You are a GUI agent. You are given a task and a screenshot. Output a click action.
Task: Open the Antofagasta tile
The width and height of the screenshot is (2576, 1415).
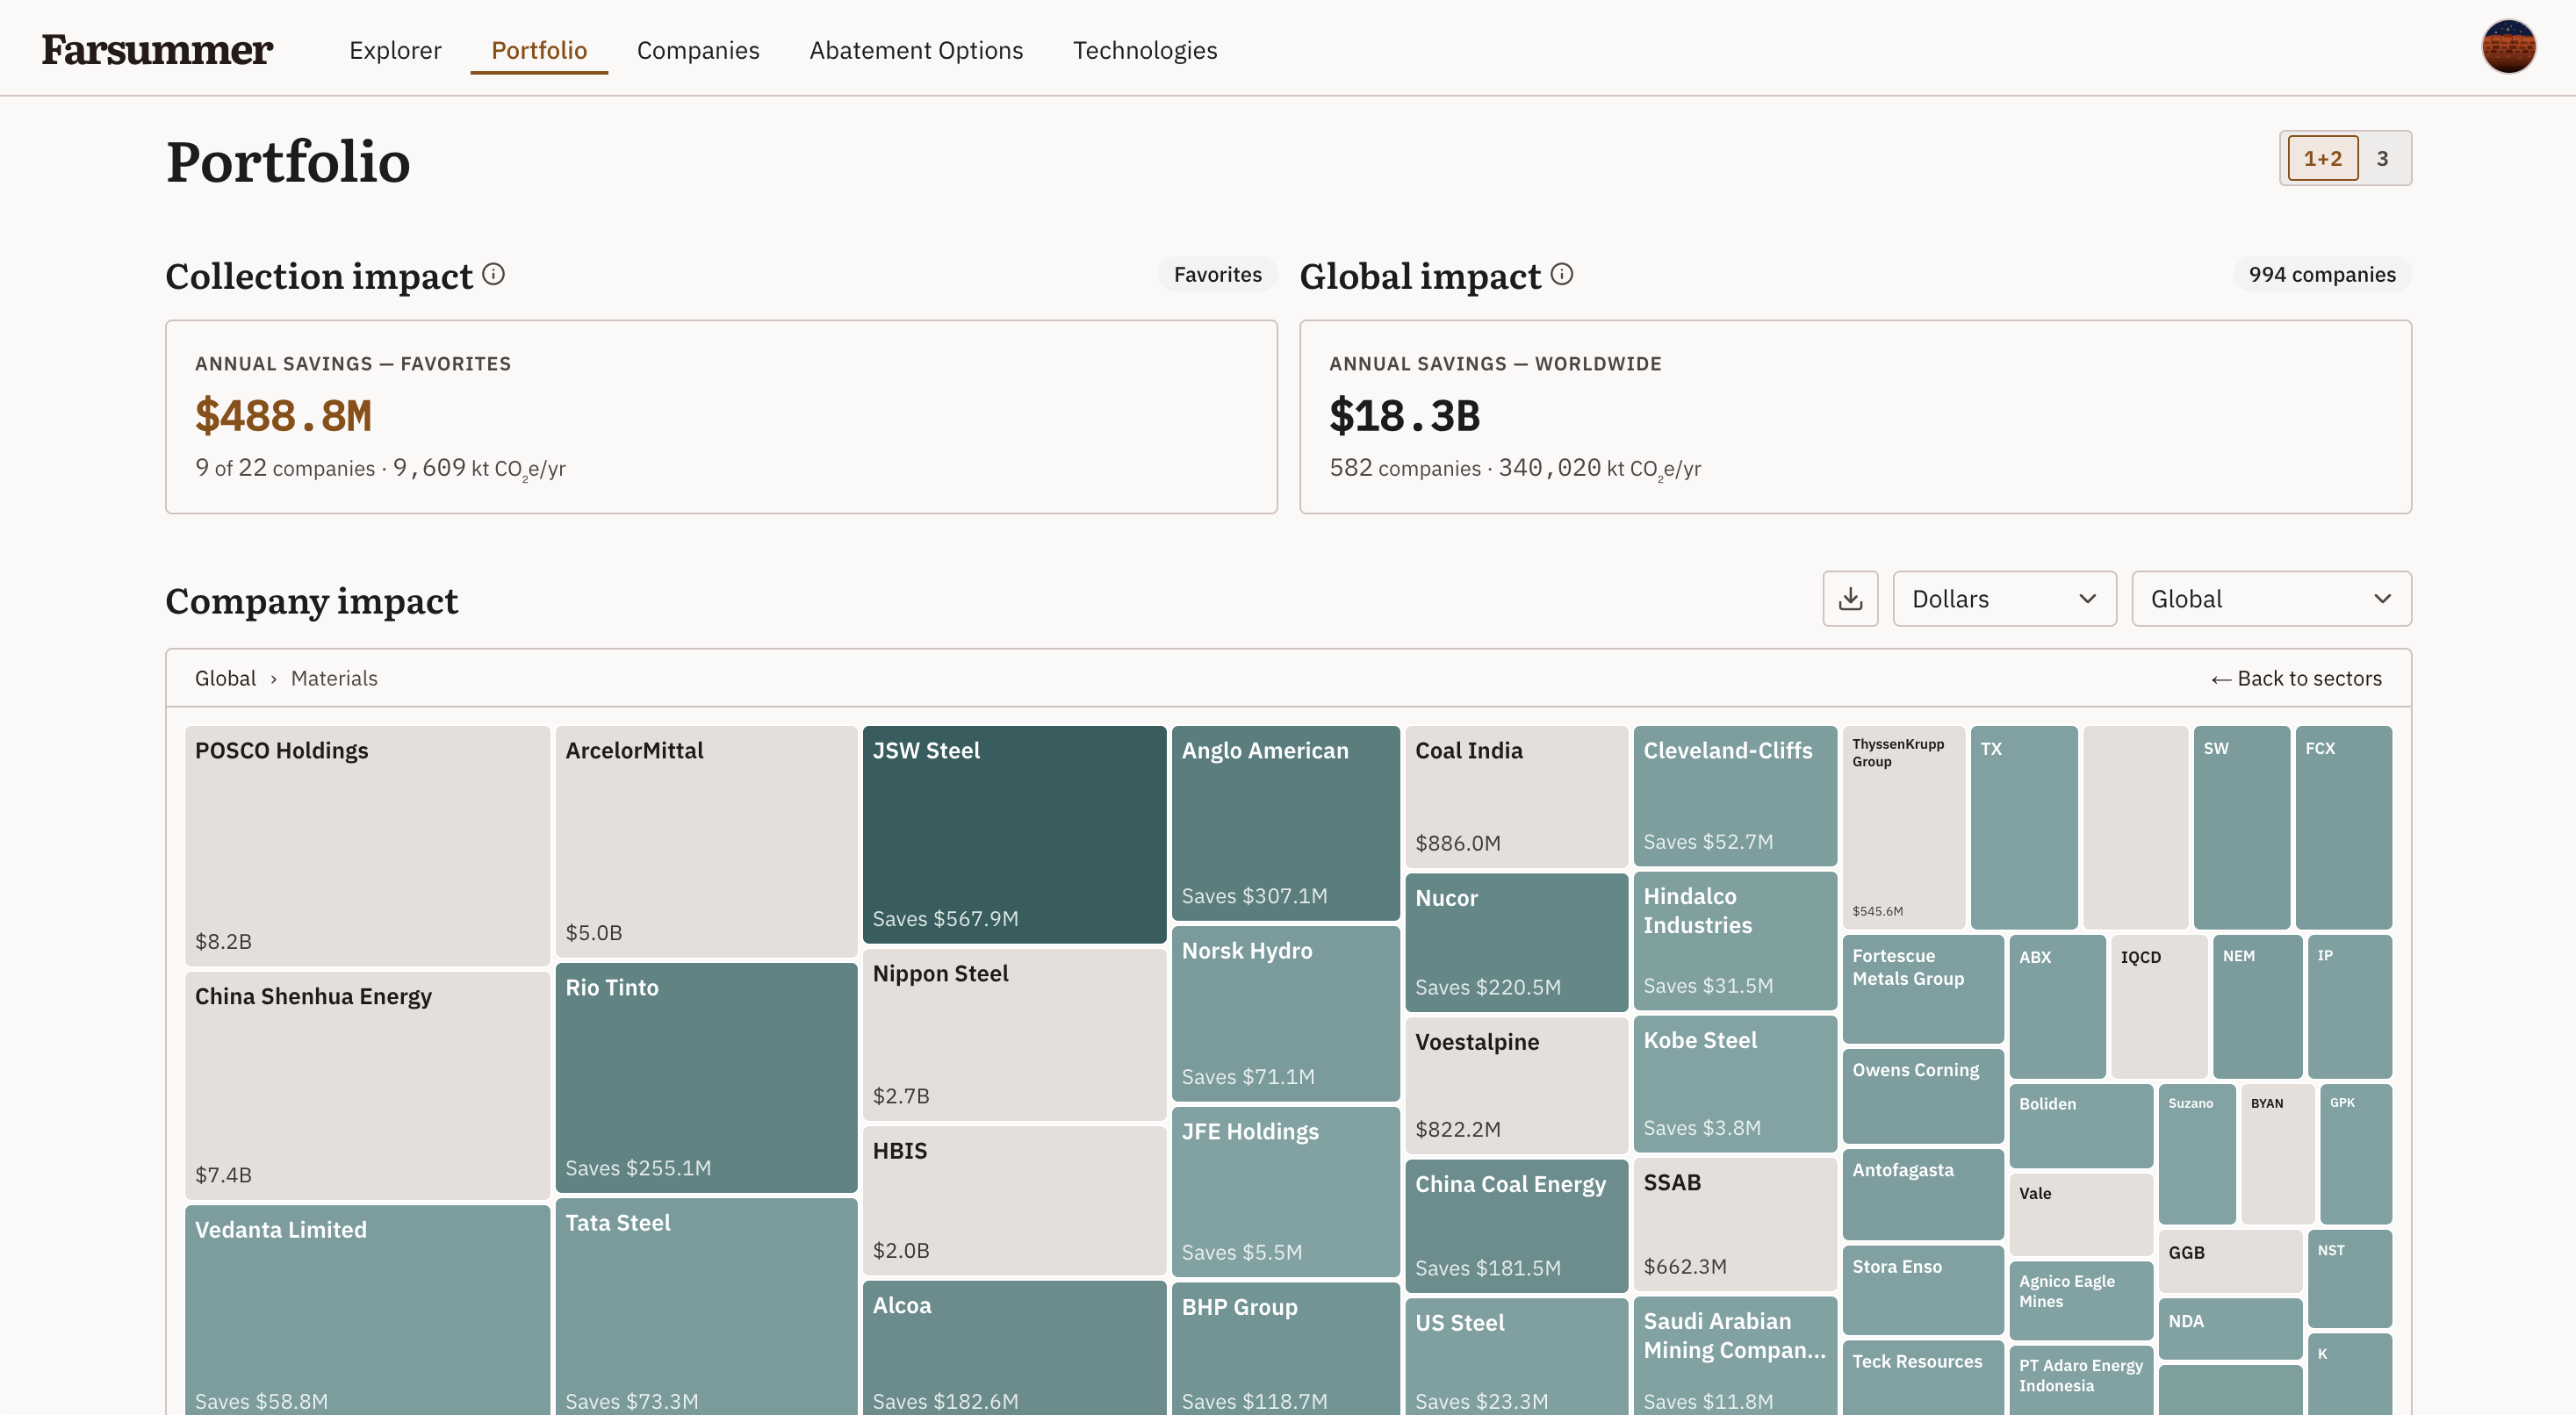1922,1193
